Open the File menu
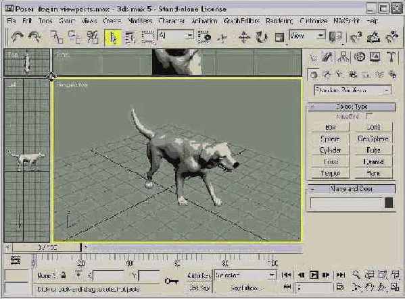405x299 pixels. (x=11, y=21)
